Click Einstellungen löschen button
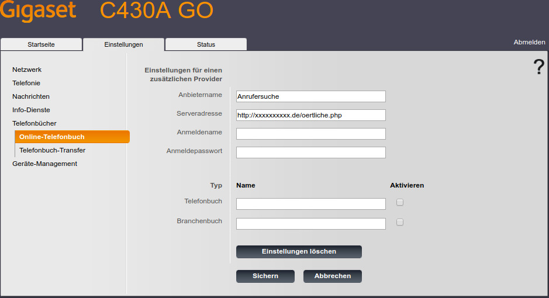 point(299,251)
